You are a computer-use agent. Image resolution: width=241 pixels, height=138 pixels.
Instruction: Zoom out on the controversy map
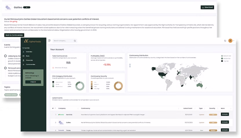coord(130,66)
